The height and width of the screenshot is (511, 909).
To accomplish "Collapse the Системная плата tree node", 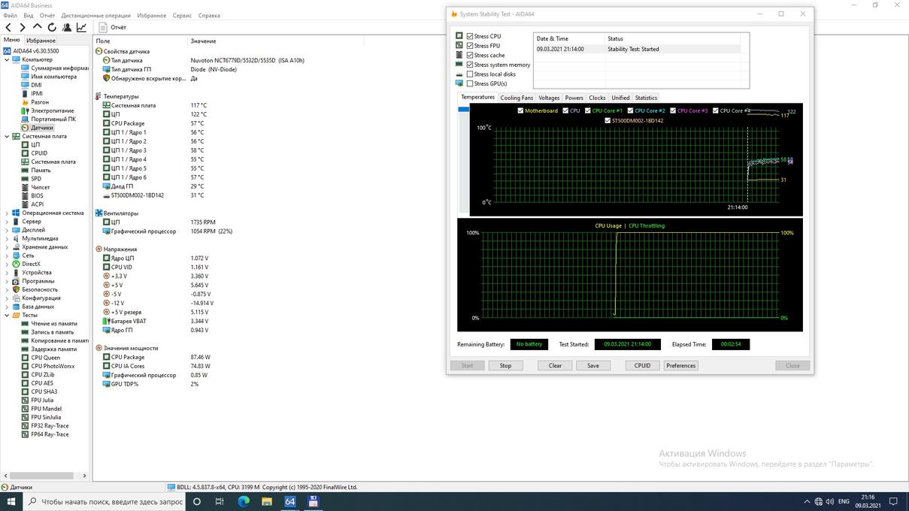I will click(x=7, y=136).
